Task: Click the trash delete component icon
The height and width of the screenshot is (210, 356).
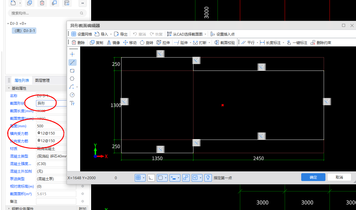Action: click(x=42, y=3)
